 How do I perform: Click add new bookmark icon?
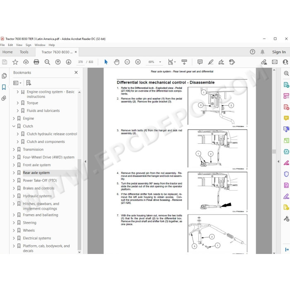29,83
